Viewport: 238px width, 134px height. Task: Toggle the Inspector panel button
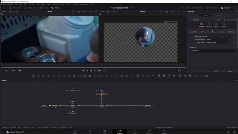226,8
